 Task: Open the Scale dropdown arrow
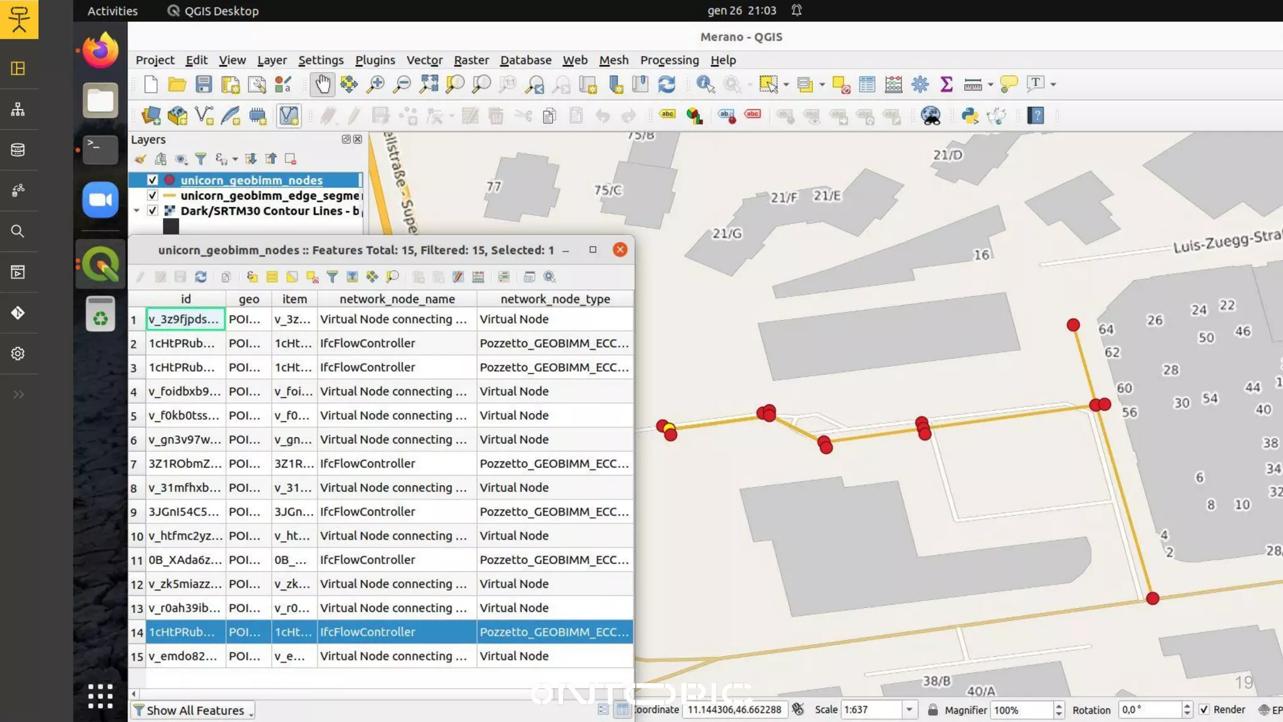[908, 710]
